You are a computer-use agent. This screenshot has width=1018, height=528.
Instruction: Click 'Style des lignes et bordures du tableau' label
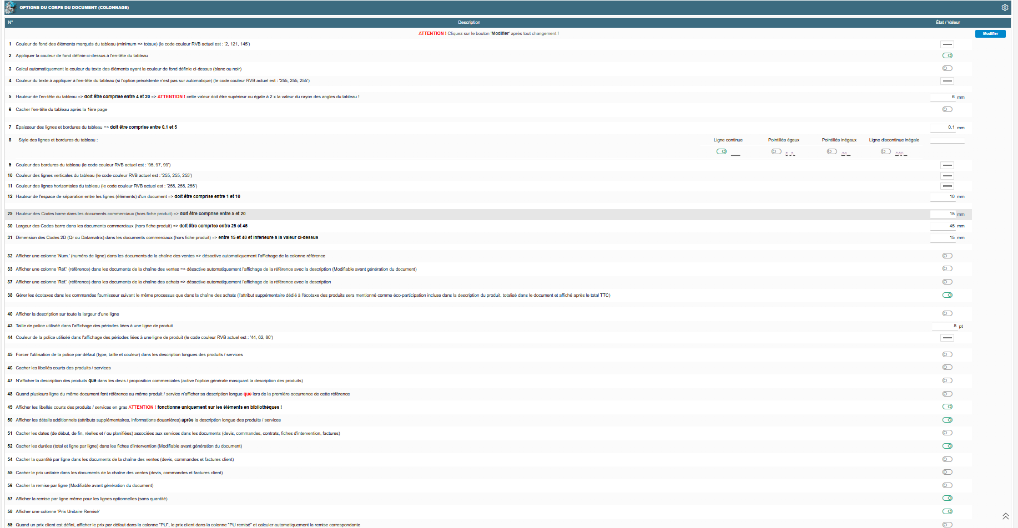[58, 140]
